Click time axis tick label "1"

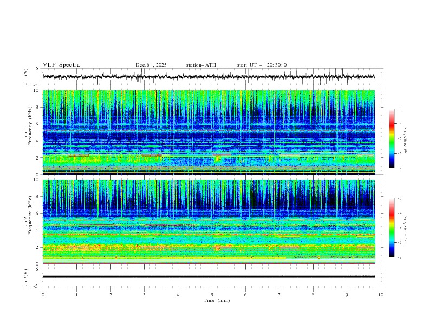pyautogui.click(x=76, y=295)
